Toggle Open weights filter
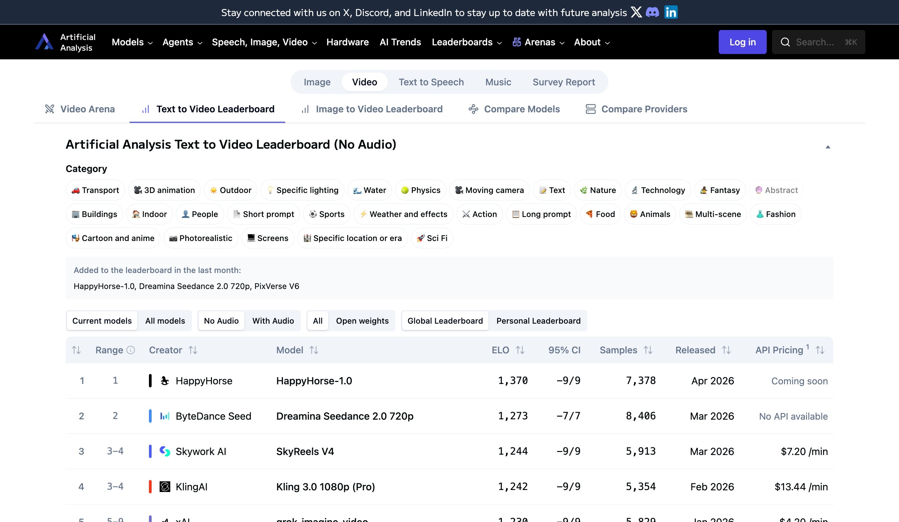Viewport: 899px width, 522px height. [x=362, y=321]
